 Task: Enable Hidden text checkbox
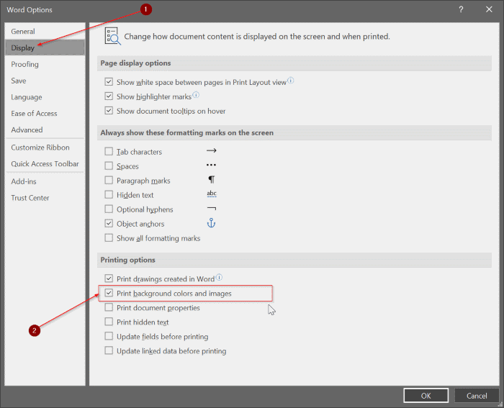[x=109, y=195]
